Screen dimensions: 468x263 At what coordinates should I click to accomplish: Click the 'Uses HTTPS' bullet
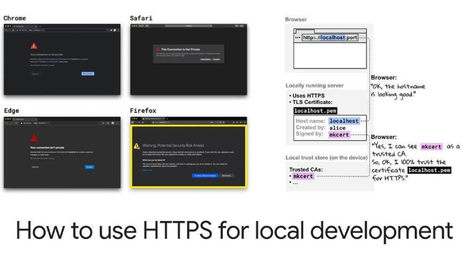pos(307,96)
